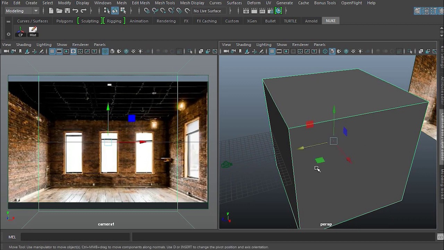
Task: Select the Arnold shelf tab
Action: click(311, 21)
